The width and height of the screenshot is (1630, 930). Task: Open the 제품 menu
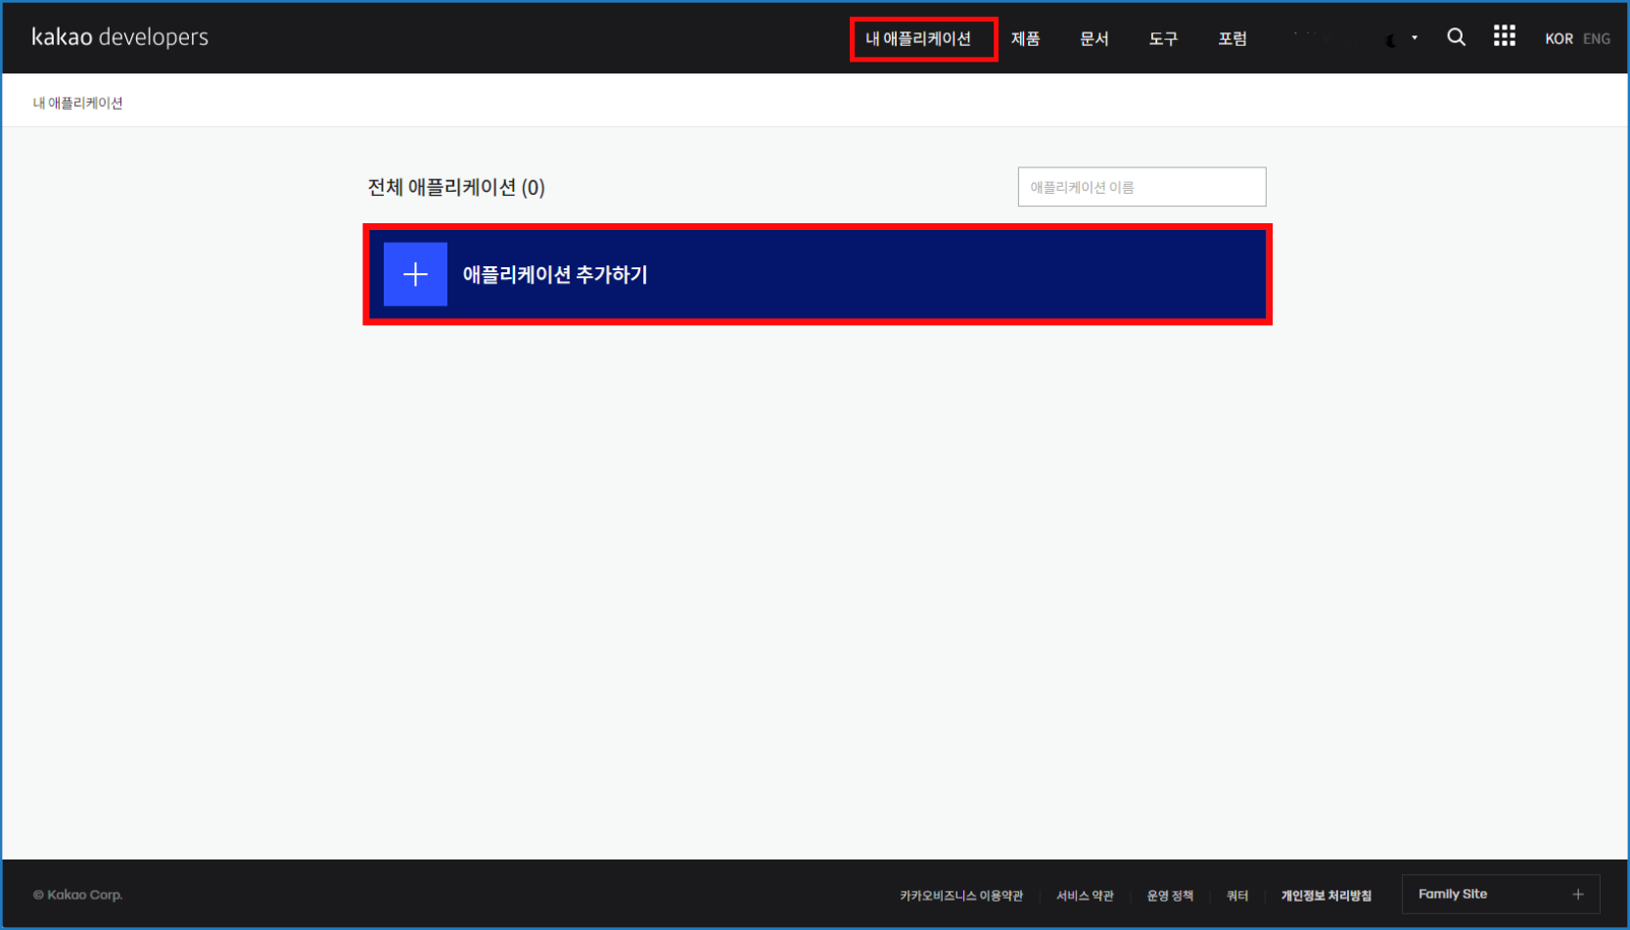tap(1025, 39)
